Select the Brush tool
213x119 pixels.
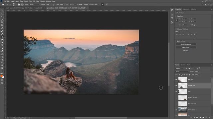(2, 34)
